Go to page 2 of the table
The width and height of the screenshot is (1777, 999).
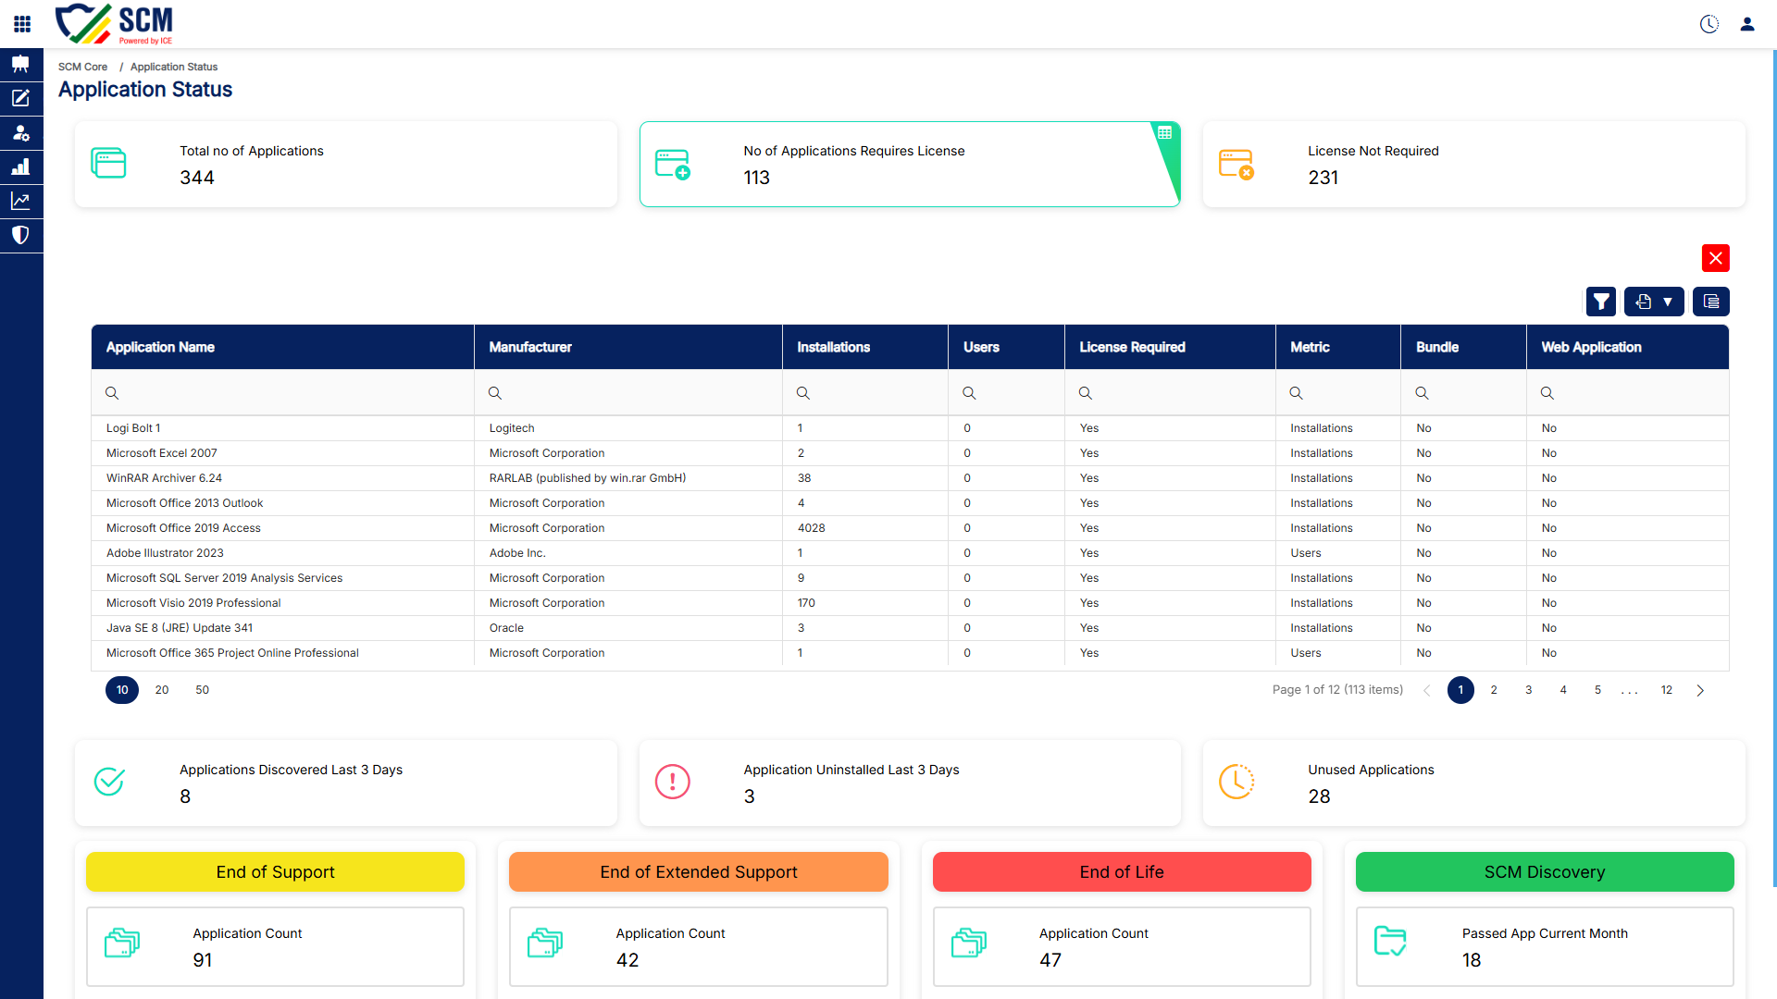click(x=1494, y=690)
